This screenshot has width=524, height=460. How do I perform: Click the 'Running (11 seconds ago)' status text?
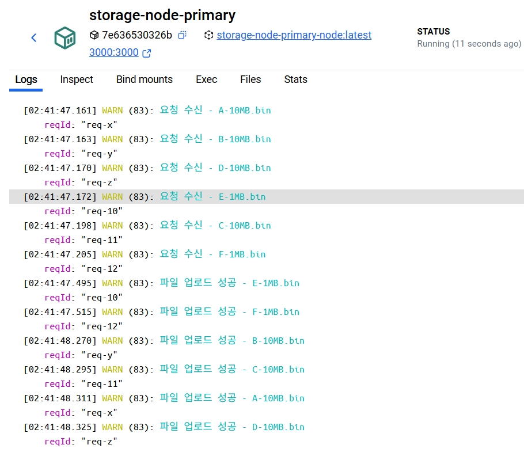(x=469, y=44)
